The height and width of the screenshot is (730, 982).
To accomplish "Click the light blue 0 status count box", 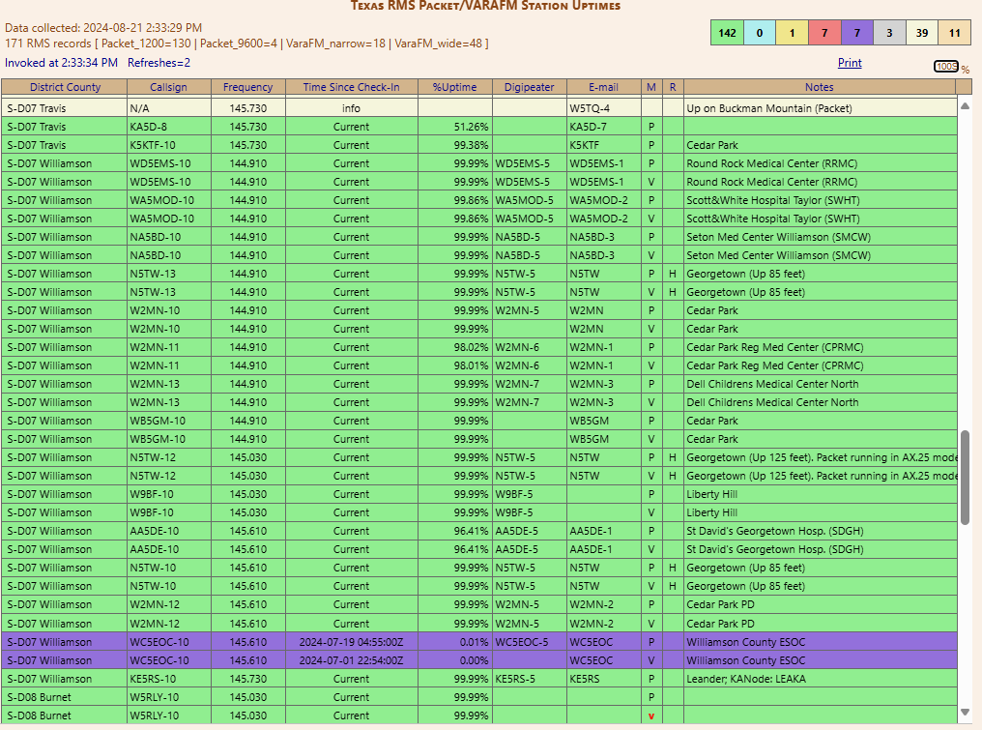I will pos(759,33).
